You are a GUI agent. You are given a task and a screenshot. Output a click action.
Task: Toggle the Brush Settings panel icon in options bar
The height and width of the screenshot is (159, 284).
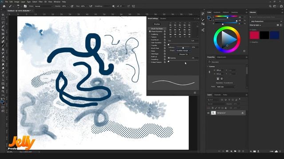point(25,6)
